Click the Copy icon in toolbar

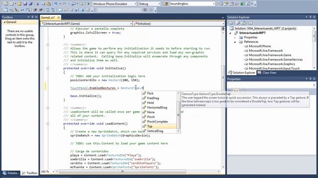[x=43, y=3]
